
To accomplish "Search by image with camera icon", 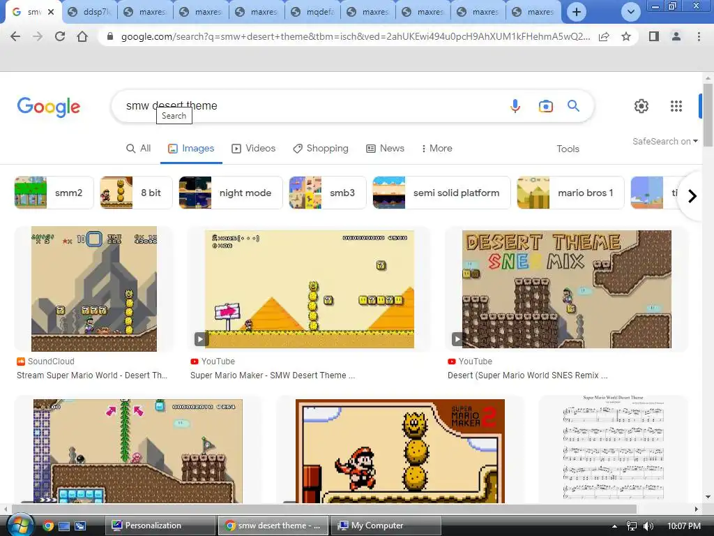I will click(545, 106).
